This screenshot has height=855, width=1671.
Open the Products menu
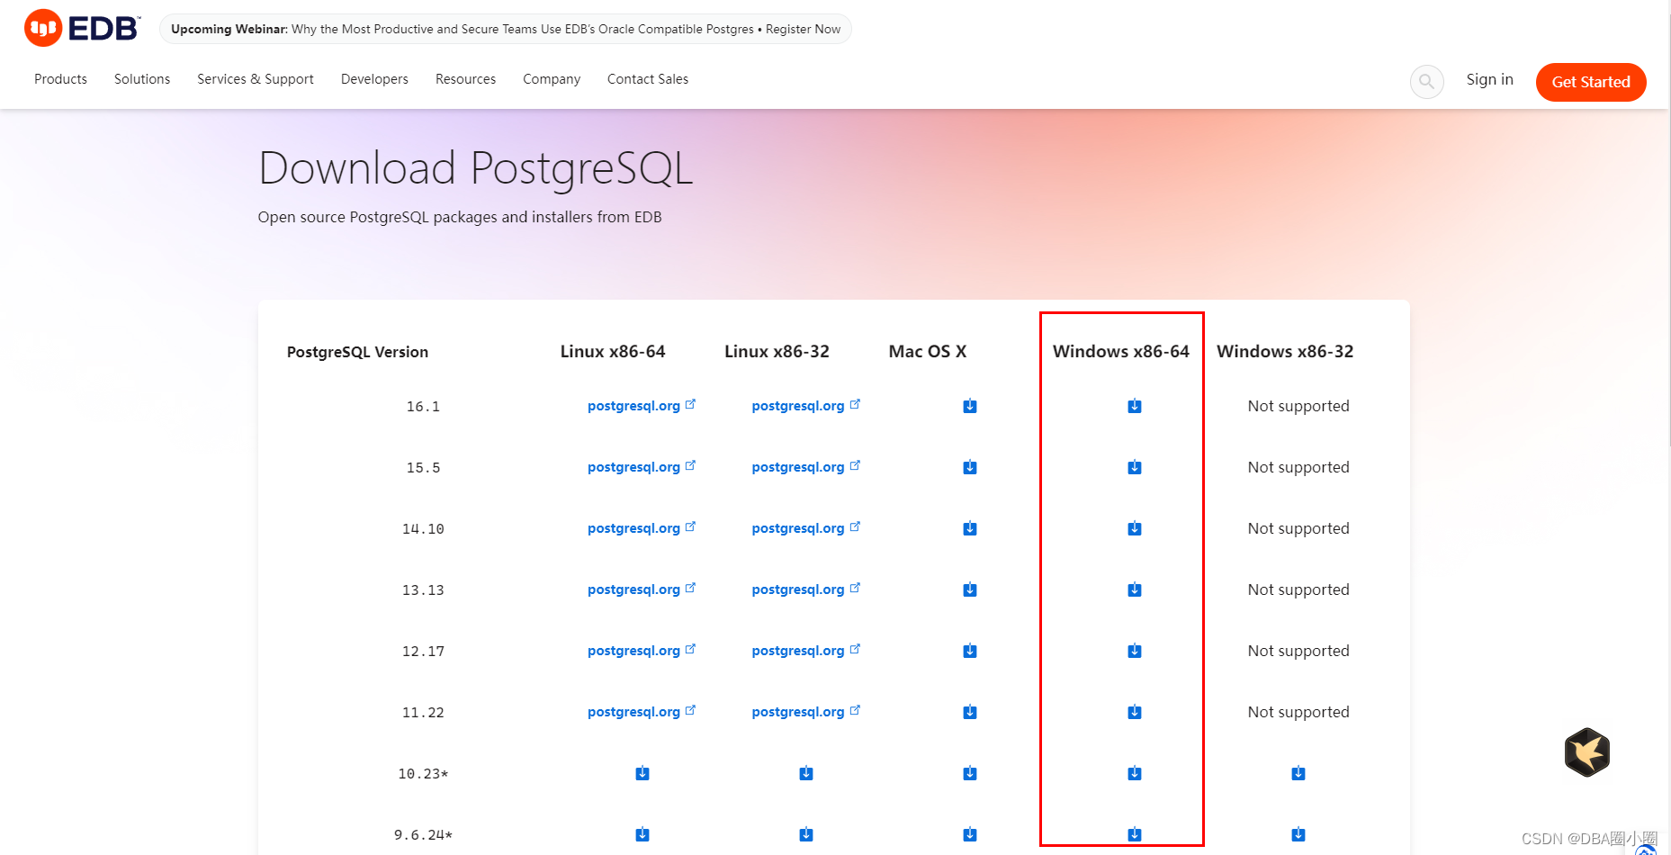61,79
